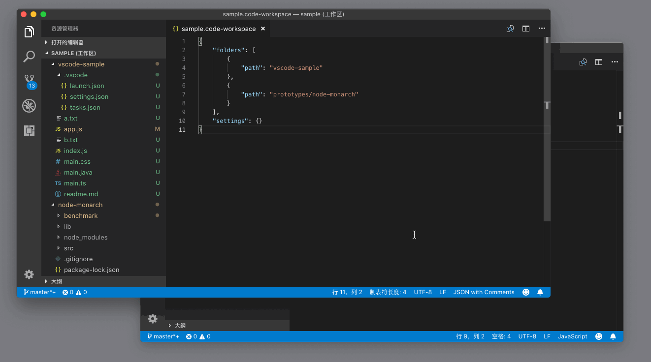
Task: Open the More Actions ellipsis in front editor
Action: click(x=542, y=29)
